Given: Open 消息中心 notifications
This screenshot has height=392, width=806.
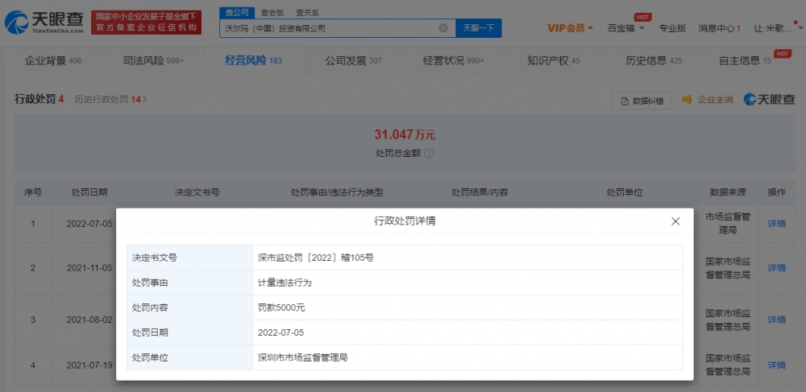Looking at the screenshot, I should pos(718,28).
